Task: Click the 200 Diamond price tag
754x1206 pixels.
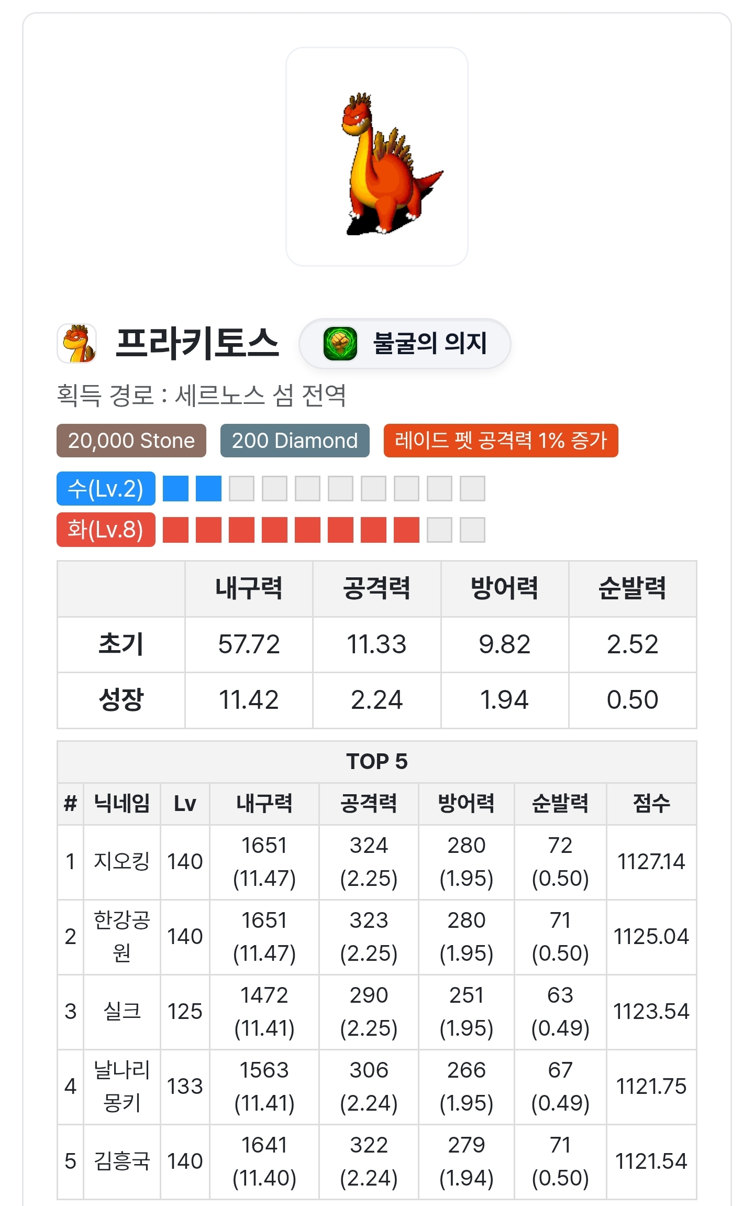Action: (295, 441)
